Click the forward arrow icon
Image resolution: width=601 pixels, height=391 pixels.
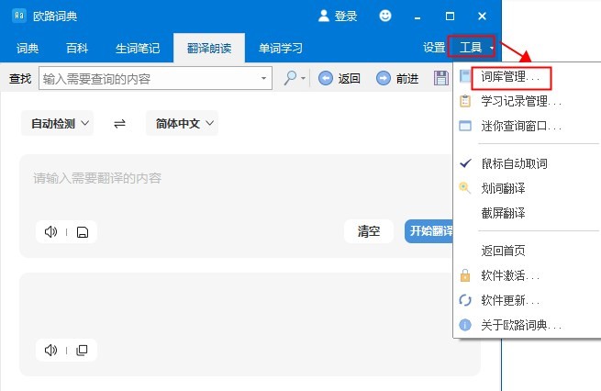[384, 79]
